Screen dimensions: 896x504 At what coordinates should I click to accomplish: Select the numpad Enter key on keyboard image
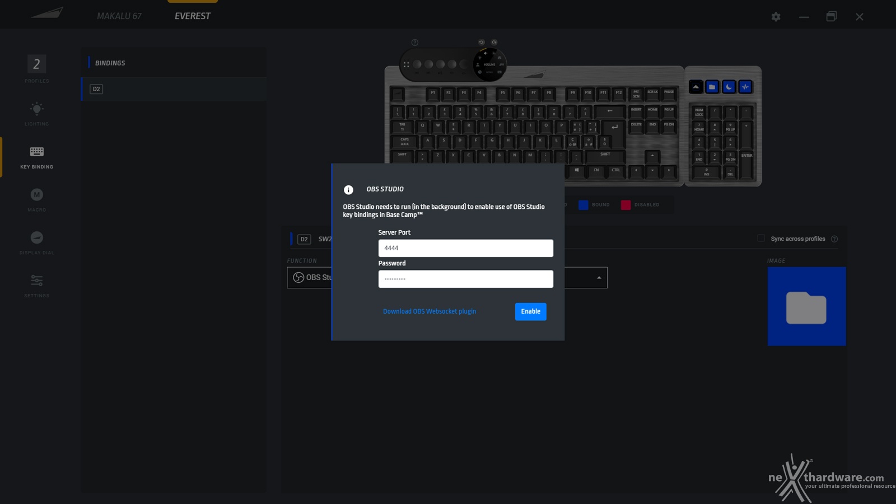(x=746, y=165)
